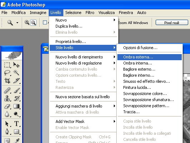Choose Proprietà livello
Screen dimensions: 190x143
tap(83, 42)
